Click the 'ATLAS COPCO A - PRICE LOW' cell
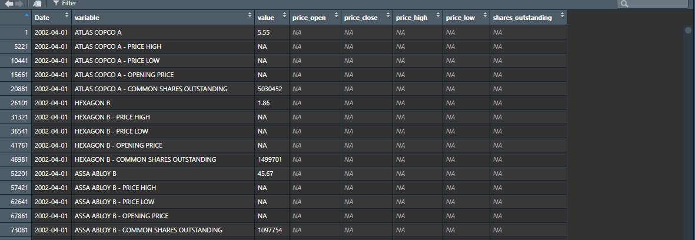This screenshot has width=695, height=240. coord(163,61)
